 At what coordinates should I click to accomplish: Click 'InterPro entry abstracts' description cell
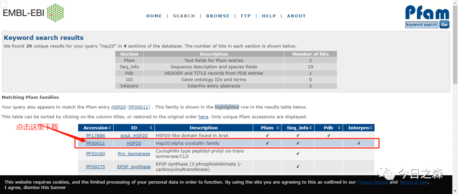click(214, 86)
